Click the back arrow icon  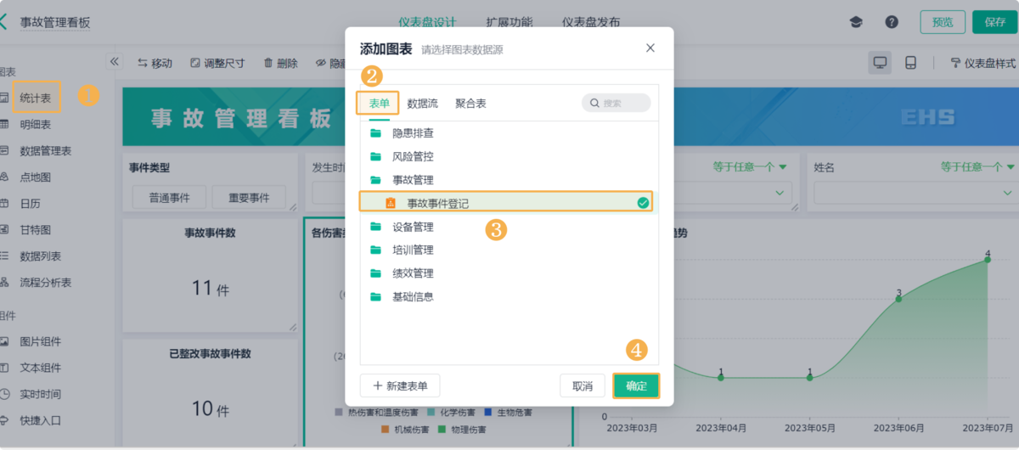(x=5, y=22)
